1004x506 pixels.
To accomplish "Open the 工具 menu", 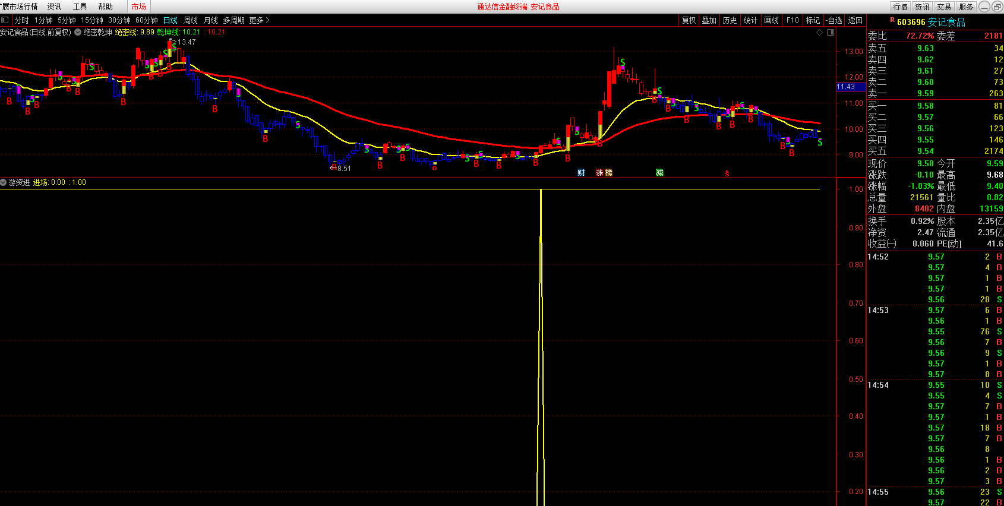I will point(80,7).
